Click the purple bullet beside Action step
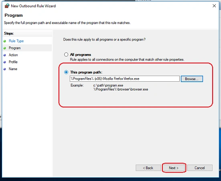The height and width of the screenshot is (181, 221). [5, 55]
